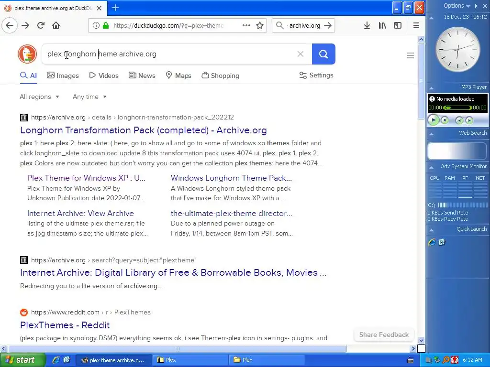
Task: Switch to the Maps tab
Action: [178, 76]
